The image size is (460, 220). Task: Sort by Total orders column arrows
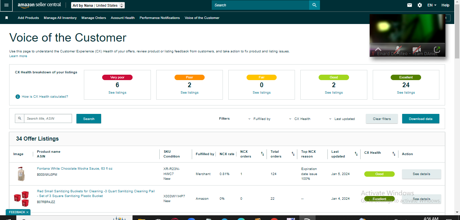coord(293,154)
